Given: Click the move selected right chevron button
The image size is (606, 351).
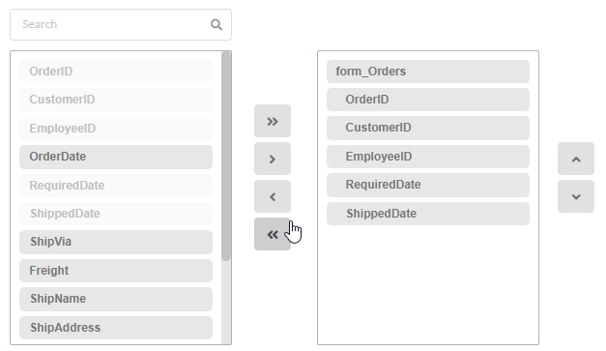Looking at the screenshot, I should [273, 159].
